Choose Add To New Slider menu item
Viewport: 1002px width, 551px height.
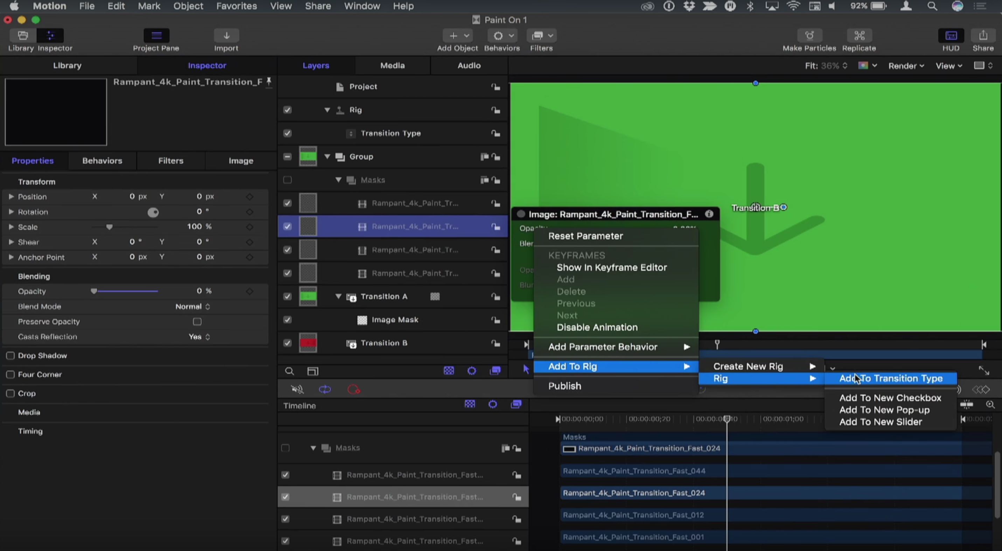880,422
